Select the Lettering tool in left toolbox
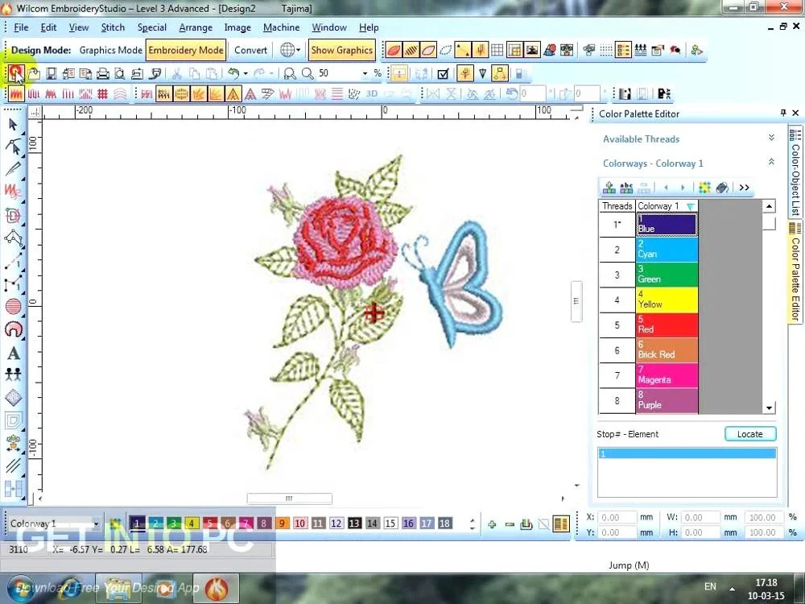The height and width of the screenshot is (604, 805). (x=14, y=353)
